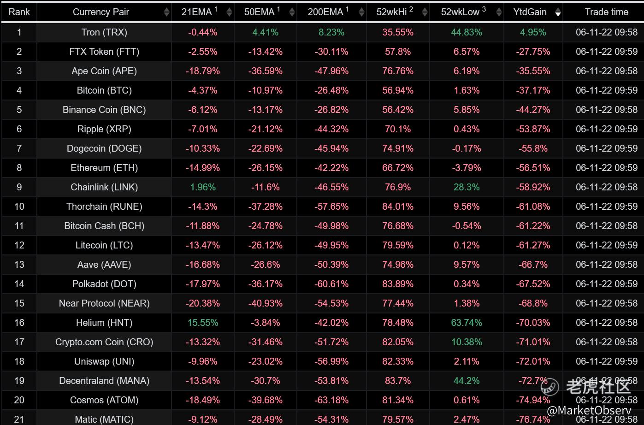Sort table by Currency Pair column arrows

[166, 12]
